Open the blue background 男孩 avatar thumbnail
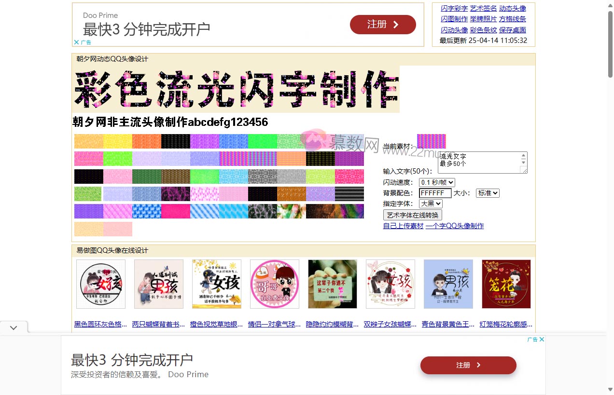The image size is (614, 395). [448, 284]
